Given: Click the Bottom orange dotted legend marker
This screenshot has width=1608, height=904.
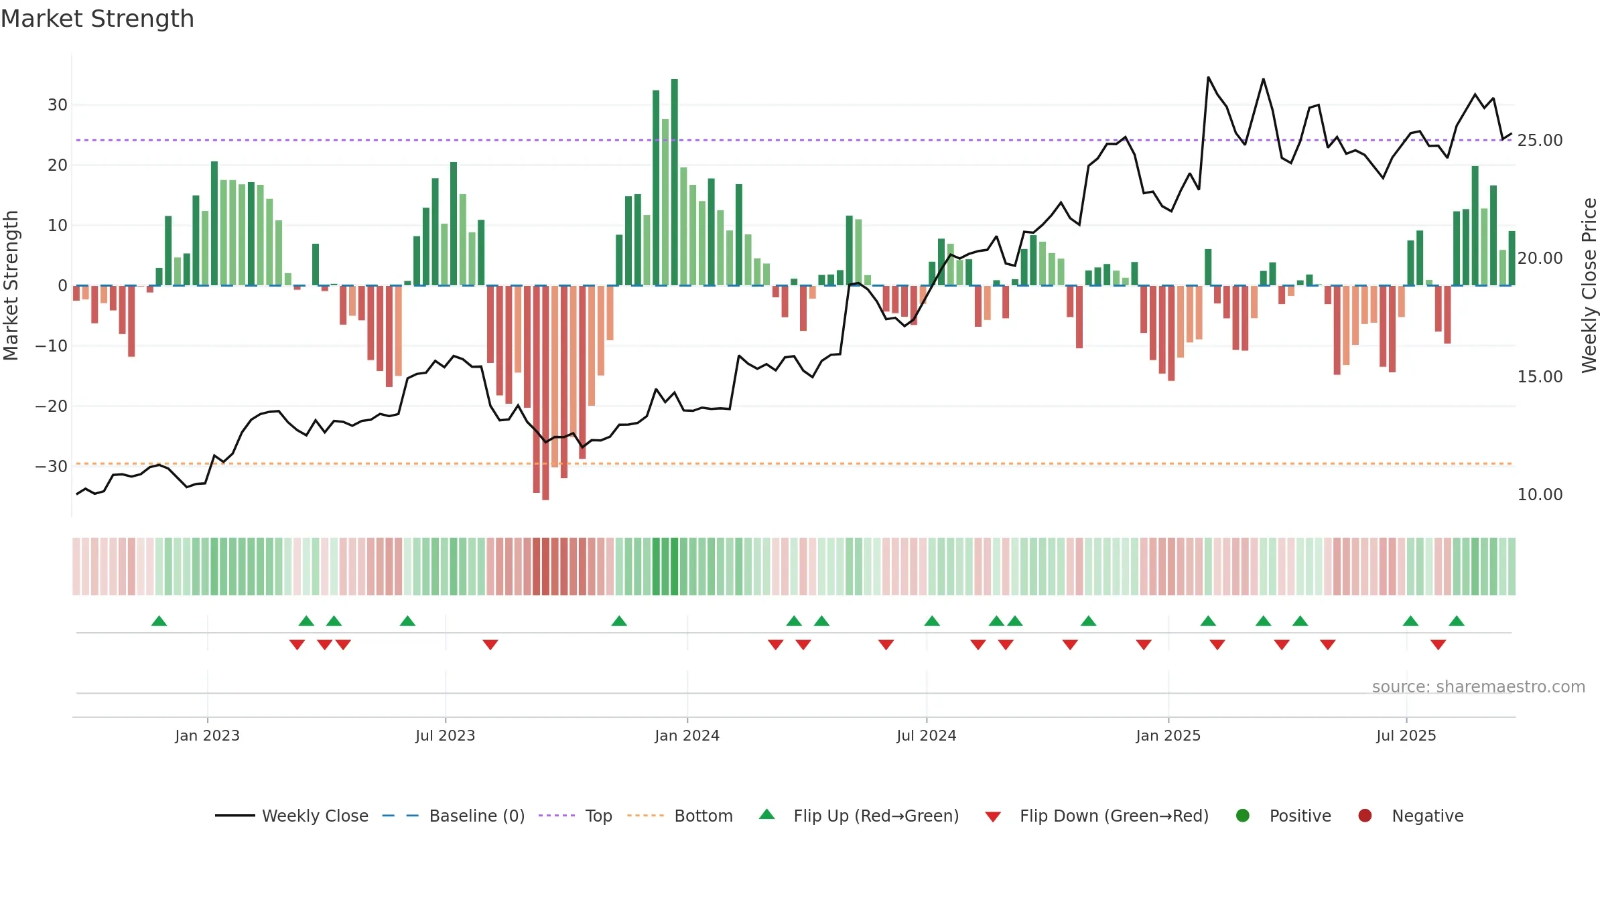Looking at the screenshot, I should pyautogui.click(x=645, y=816).
